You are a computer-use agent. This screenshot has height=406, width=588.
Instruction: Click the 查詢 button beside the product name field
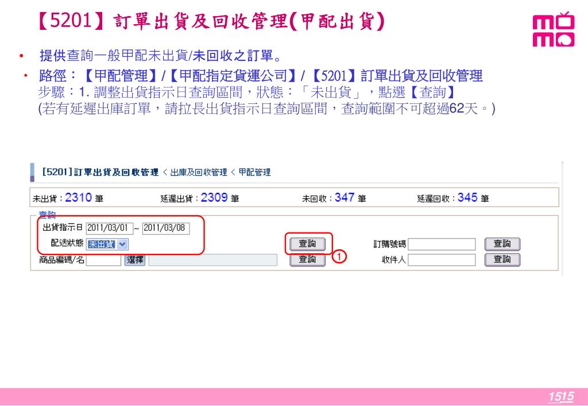pos(307,260)
